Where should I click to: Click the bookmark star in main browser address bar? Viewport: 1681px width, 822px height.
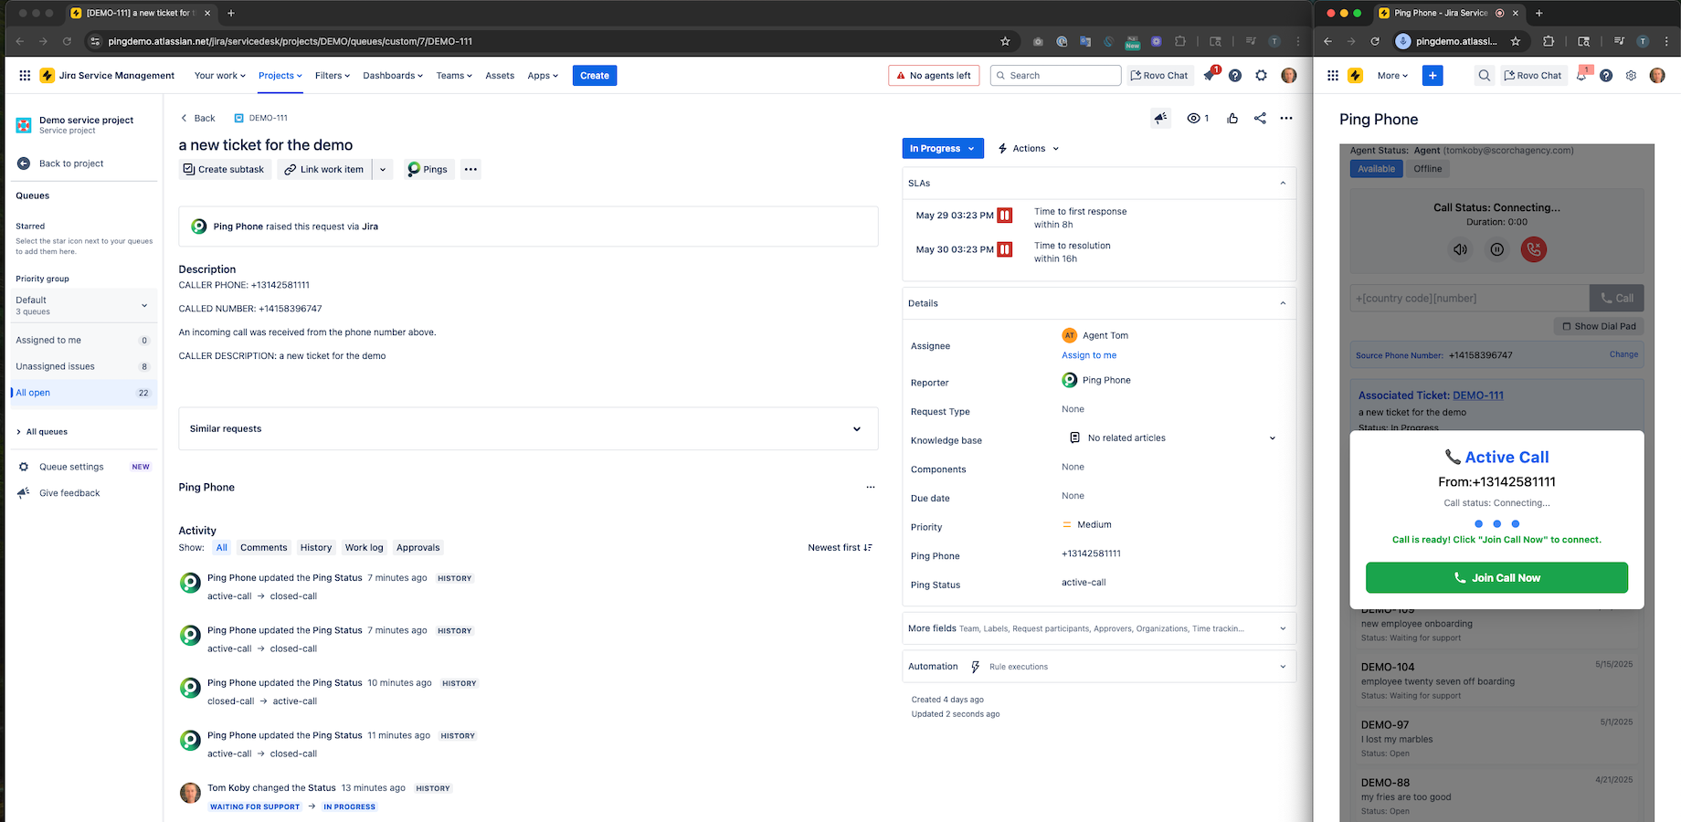[1005, 41]
